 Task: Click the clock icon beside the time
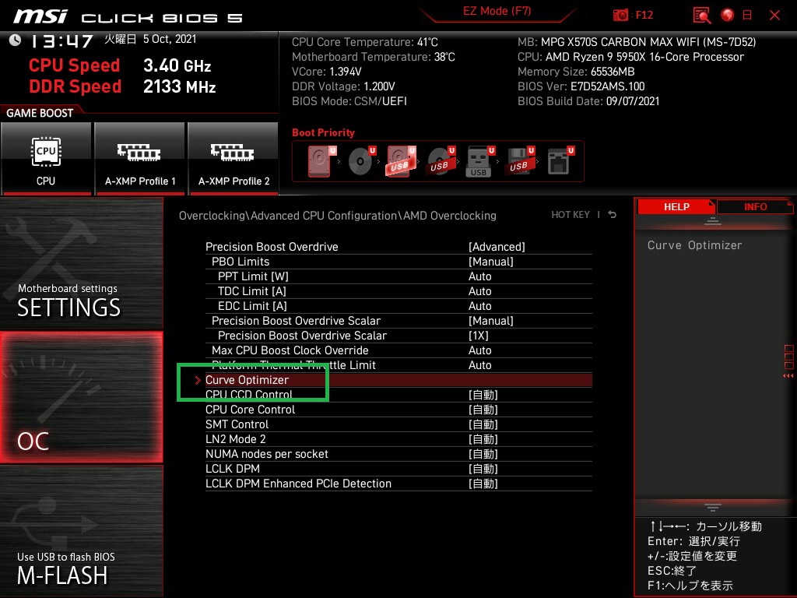tap(16, 40)
